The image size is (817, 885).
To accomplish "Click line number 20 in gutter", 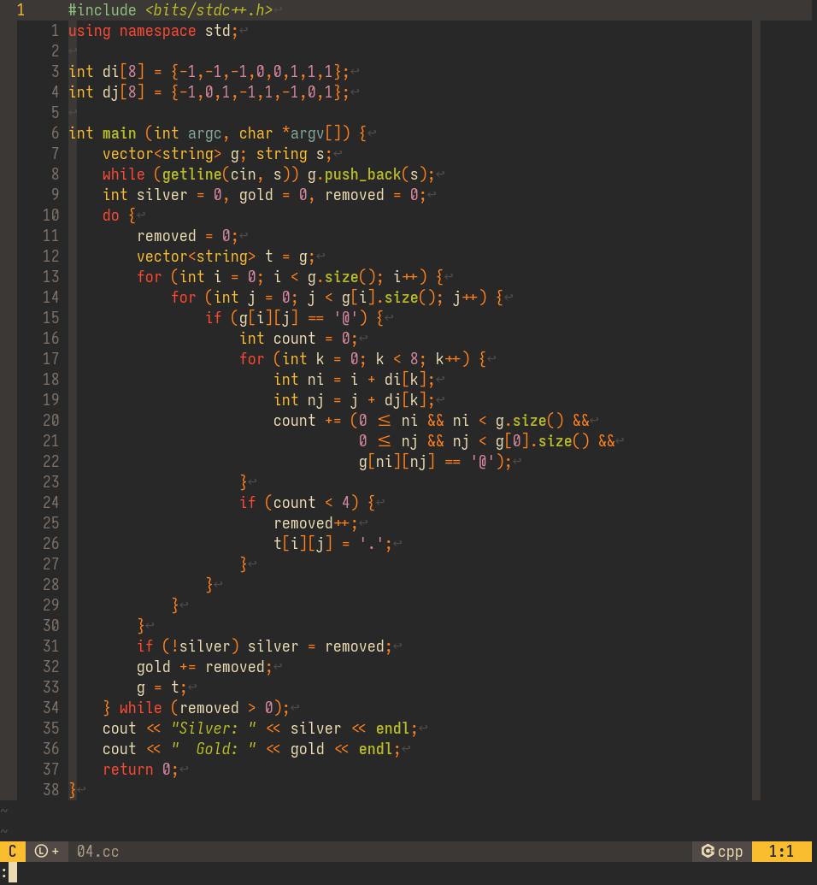I will point(50,421).
